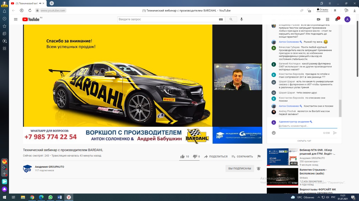The width and height of the screenshot is (359, 201).
Task: Send the chat message arrow
Action: [335, 133]
